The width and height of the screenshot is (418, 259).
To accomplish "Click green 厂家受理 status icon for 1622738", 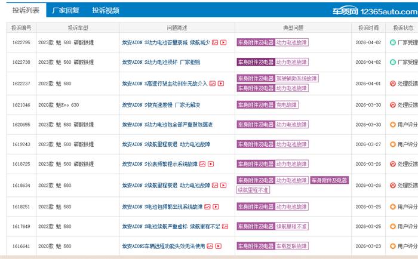I will (x=392, y=62).
